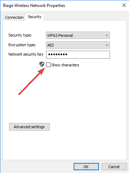Open Advanced settings

coord(29,127)
